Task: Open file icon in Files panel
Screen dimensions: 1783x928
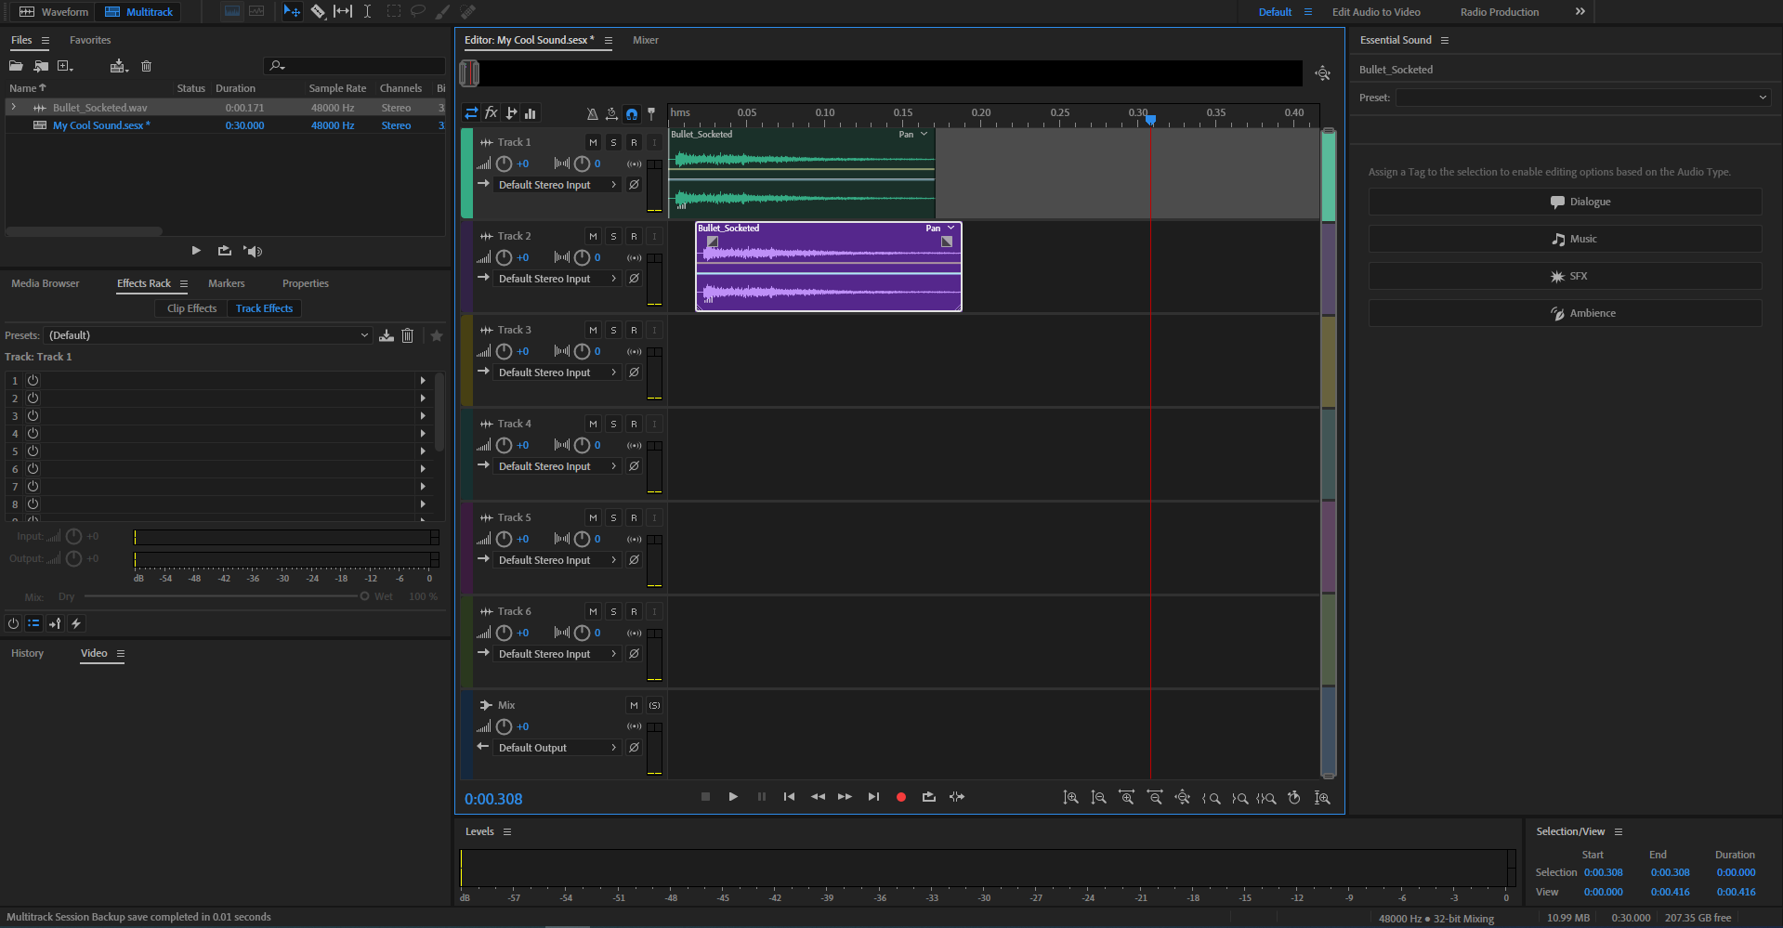Action: click(16, 66)
